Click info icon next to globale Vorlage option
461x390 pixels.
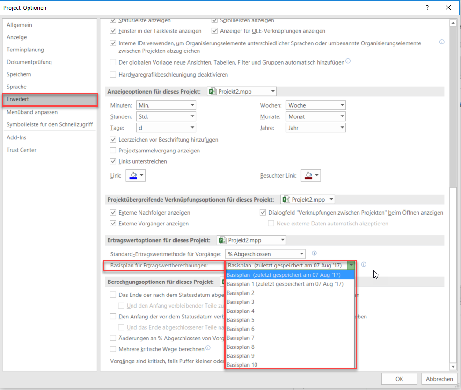[348, 61]
